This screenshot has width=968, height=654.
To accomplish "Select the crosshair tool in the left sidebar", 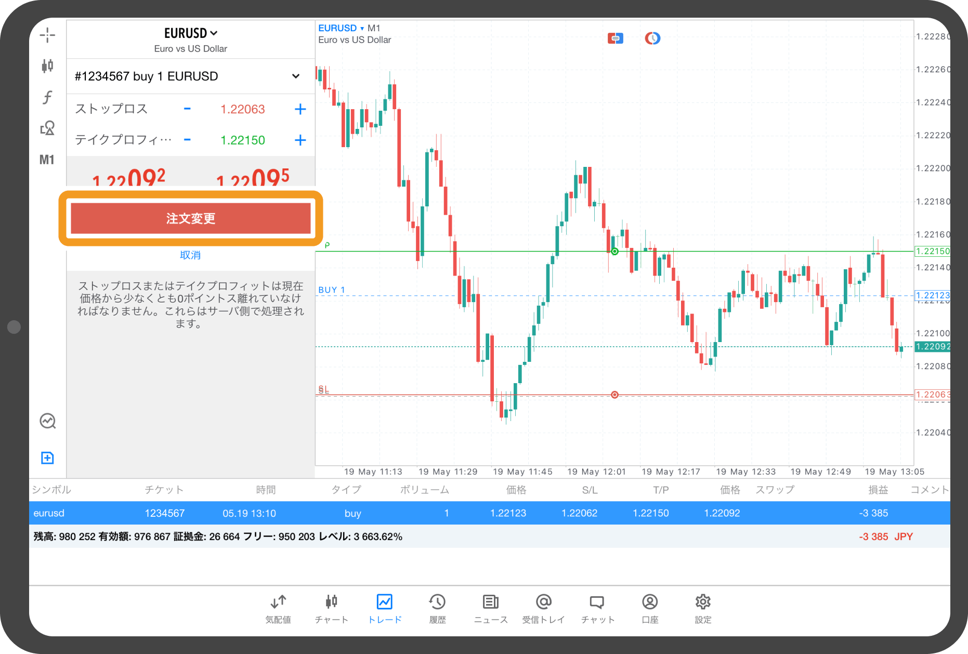I will tap(47, 35).
